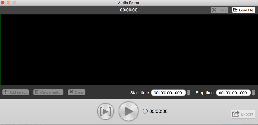
Task: Decrease Start time with stepper down arrow
Action: [189, 94]
